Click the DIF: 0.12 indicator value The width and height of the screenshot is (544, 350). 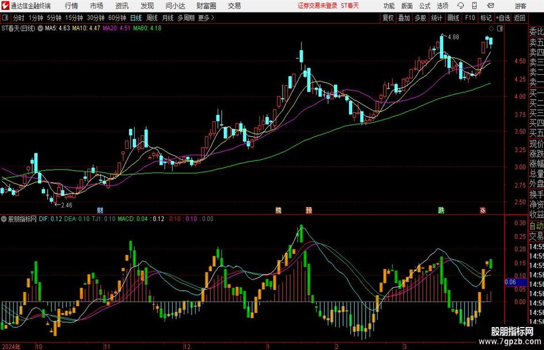coord(50,219)
